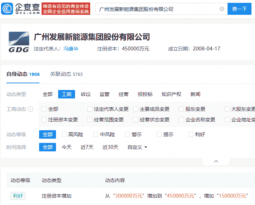Viewport: 255px width, 205px height.
Task: Check the 经营范围变更 checkbox
Action: pos(90,120)
